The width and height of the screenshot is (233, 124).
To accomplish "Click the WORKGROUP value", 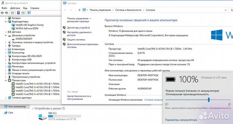I will pos(144,89).
